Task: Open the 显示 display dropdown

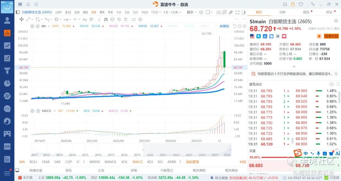Action: (191, 12)
